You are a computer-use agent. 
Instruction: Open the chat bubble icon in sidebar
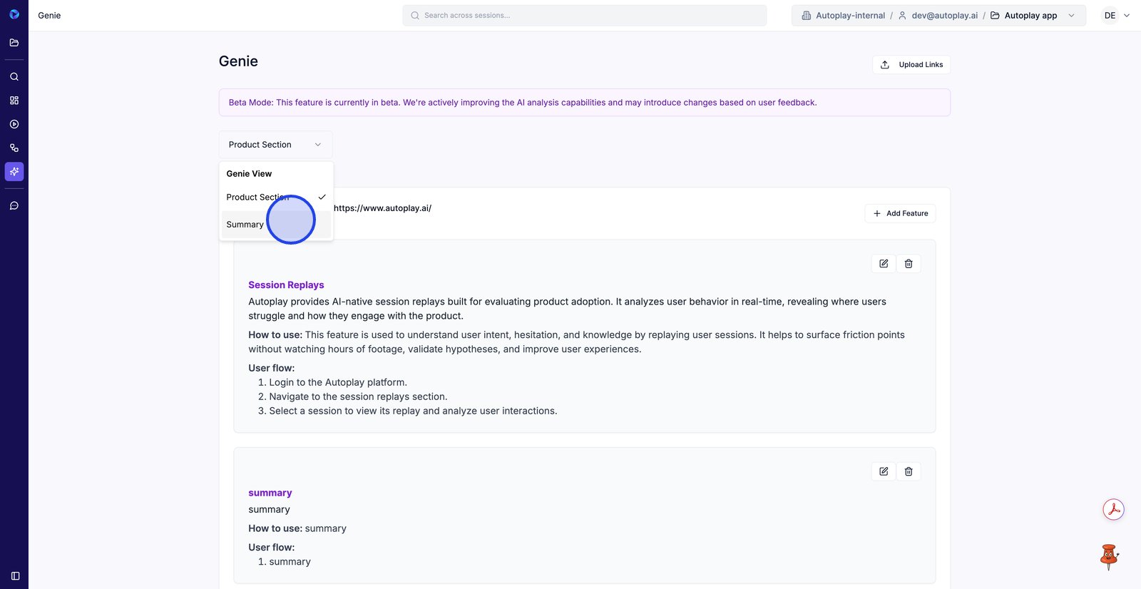pos(14,205)
